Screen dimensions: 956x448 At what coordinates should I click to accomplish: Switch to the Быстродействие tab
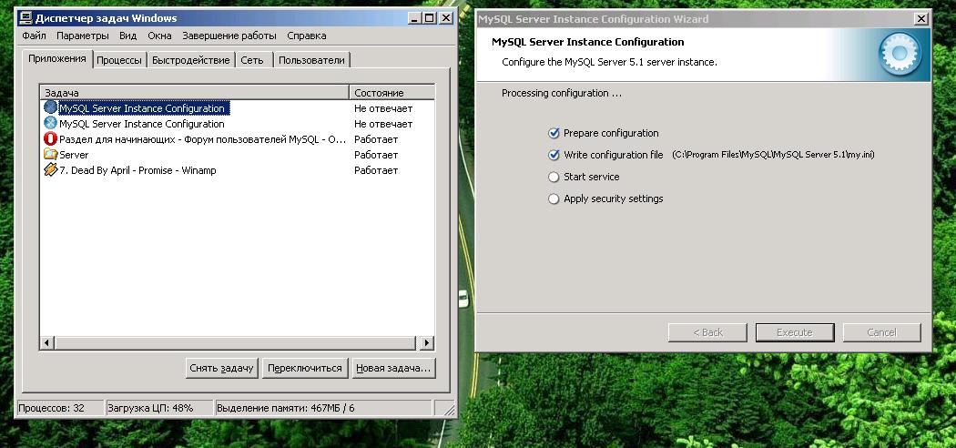click(190, 60)
